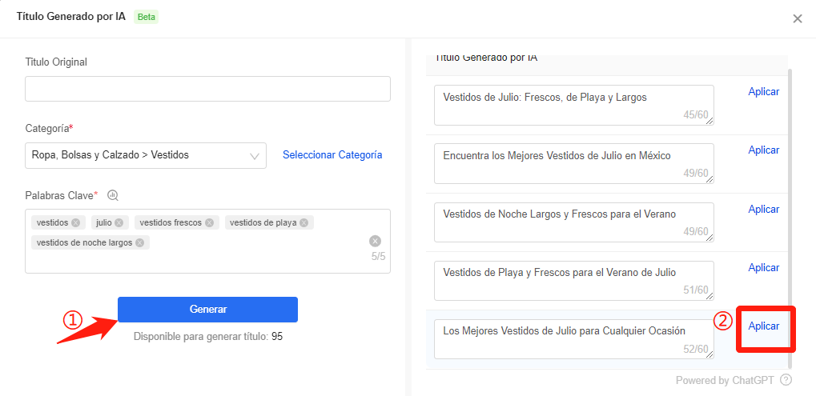Click the '45/60' character counter

[696, 115]
